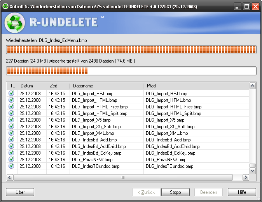Viewport: 262px width, 202px height.
Task: Select DLG_ParasNEW.bmp in the Dateiname column
Action: [92, 160]
